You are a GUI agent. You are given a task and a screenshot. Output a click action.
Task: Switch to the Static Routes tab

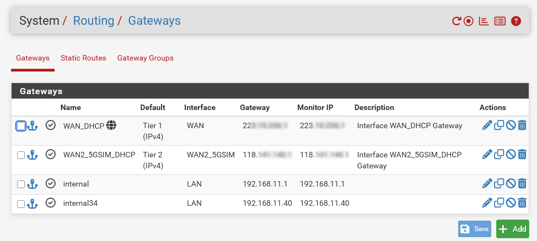(x=83, y=58)
